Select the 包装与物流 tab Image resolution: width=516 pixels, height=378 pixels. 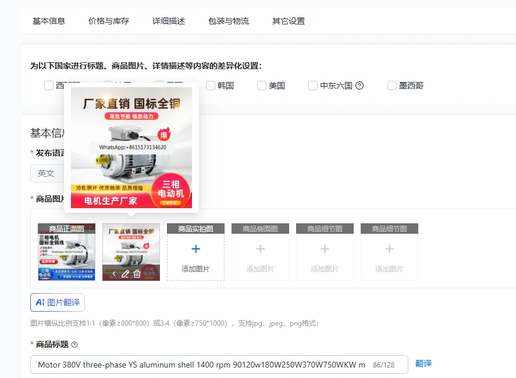(229, 21)
